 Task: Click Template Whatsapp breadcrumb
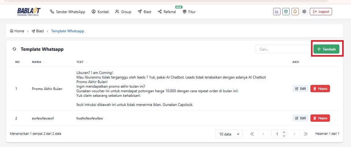[67, 31]
